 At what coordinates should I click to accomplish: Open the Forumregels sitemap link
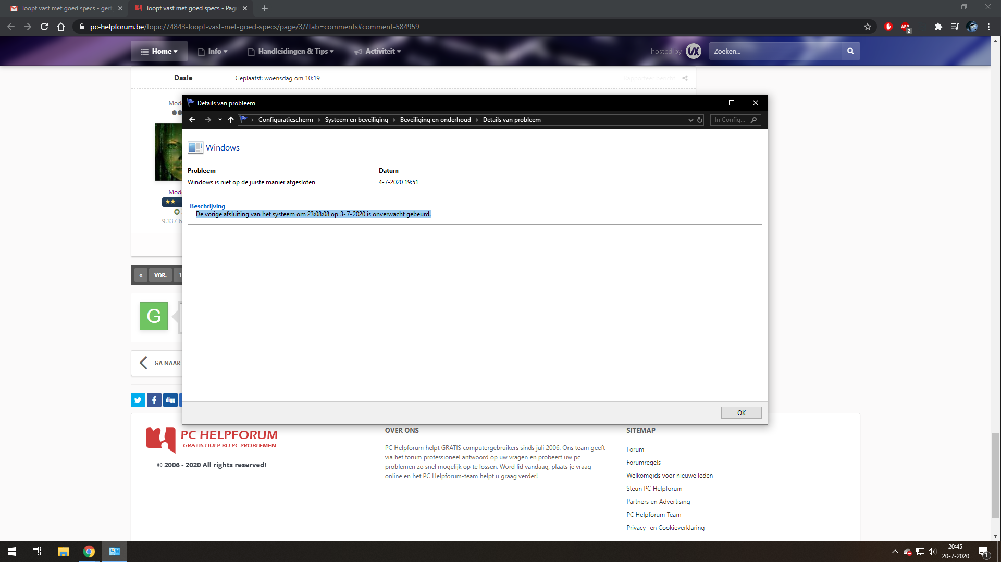tap(643, 463)
